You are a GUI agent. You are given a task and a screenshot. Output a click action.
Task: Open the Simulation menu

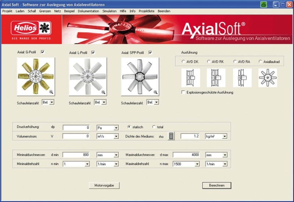[x=109, y=11]
